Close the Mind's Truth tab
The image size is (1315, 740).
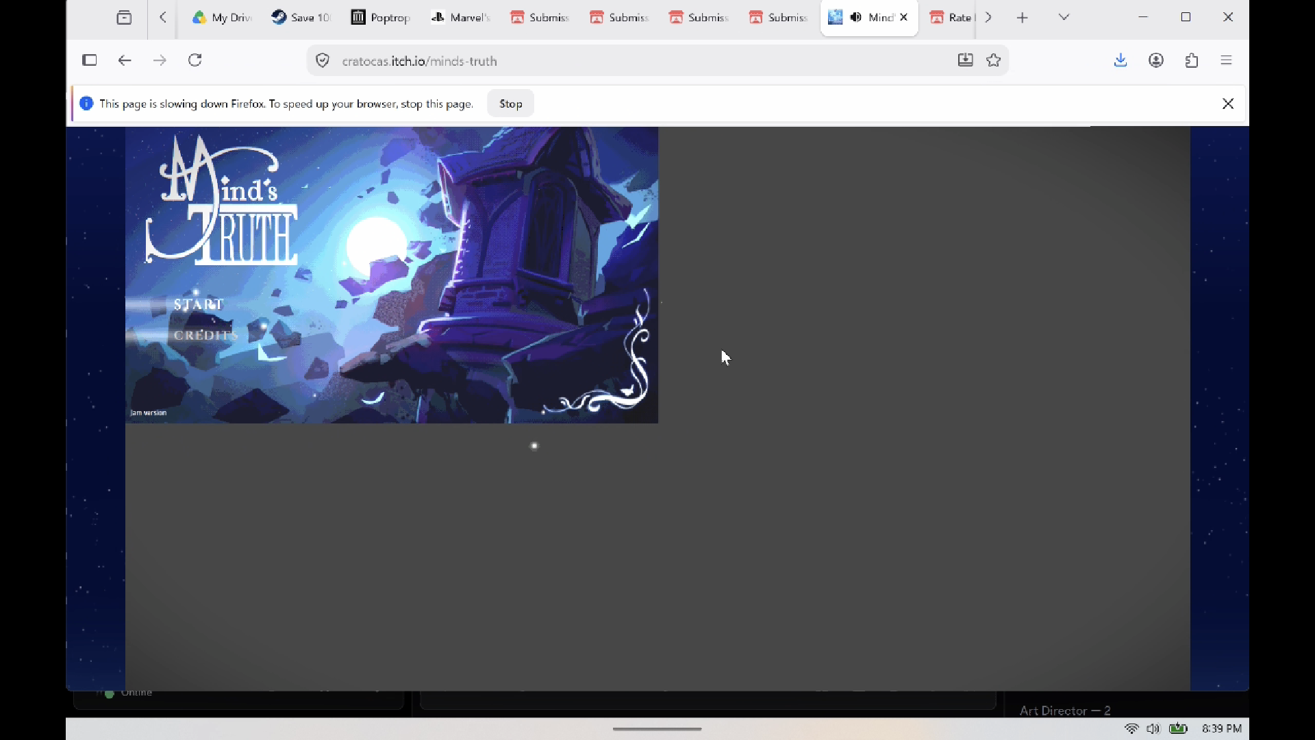pos(904,17)
